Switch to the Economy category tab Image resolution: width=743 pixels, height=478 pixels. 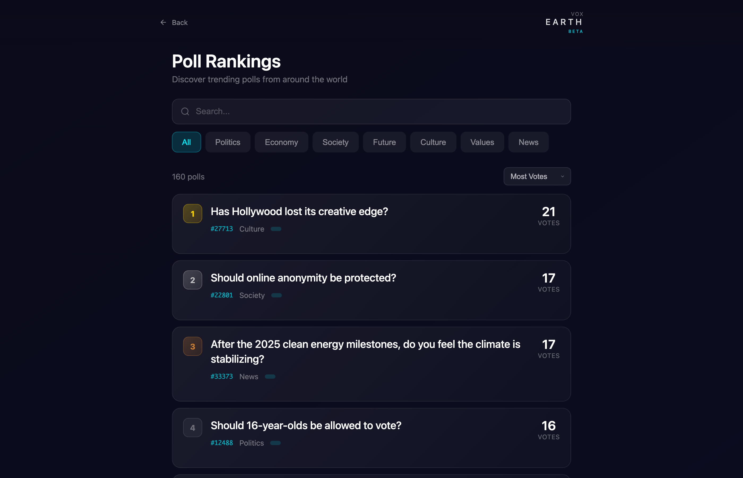[x=281, y=142]
